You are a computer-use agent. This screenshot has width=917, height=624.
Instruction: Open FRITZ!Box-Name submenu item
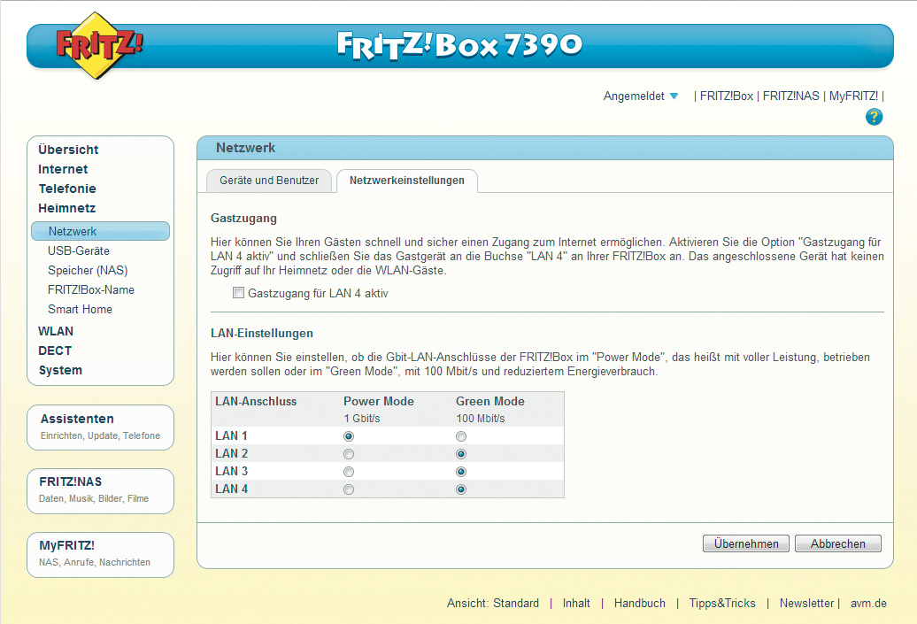pos(90,289)
